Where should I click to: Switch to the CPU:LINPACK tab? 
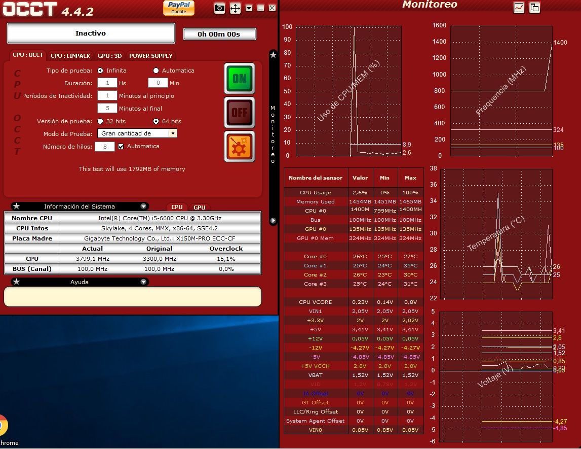point(70,56)
